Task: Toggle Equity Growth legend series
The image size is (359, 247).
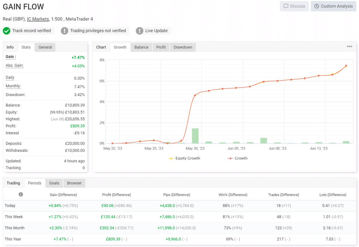Action: pyautogui.click(x=184, y=158)
